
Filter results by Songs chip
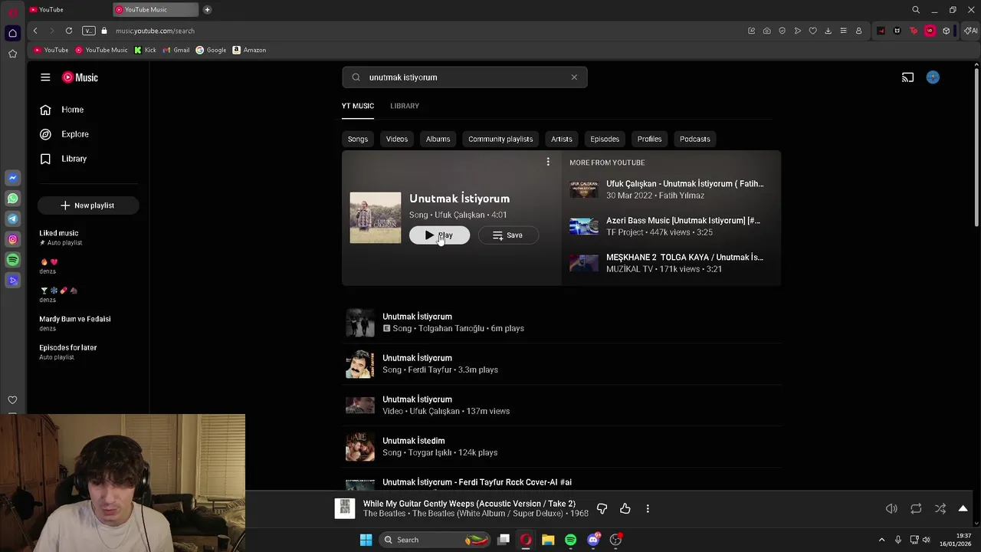pos(358,139)
